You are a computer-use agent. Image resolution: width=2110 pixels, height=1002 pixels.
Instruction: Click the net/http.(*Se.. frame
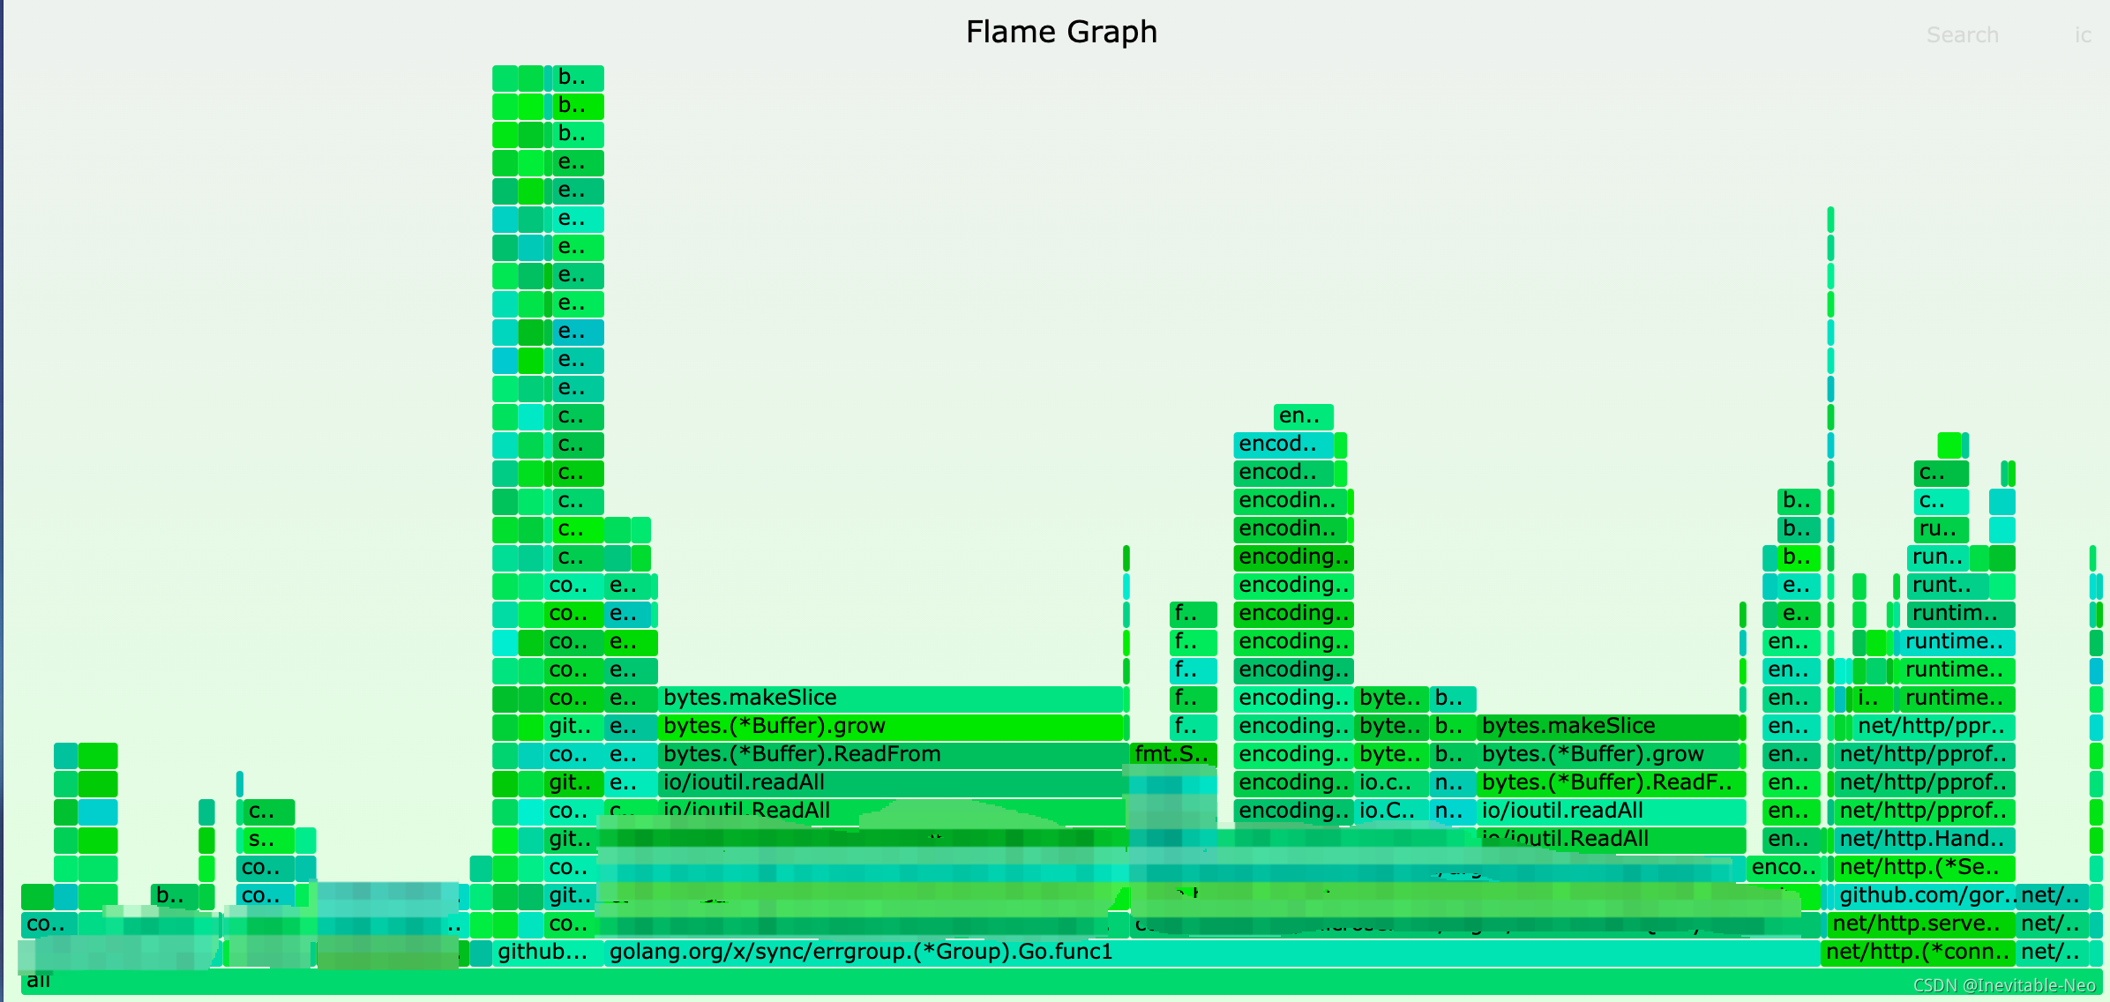point(1926,868)
